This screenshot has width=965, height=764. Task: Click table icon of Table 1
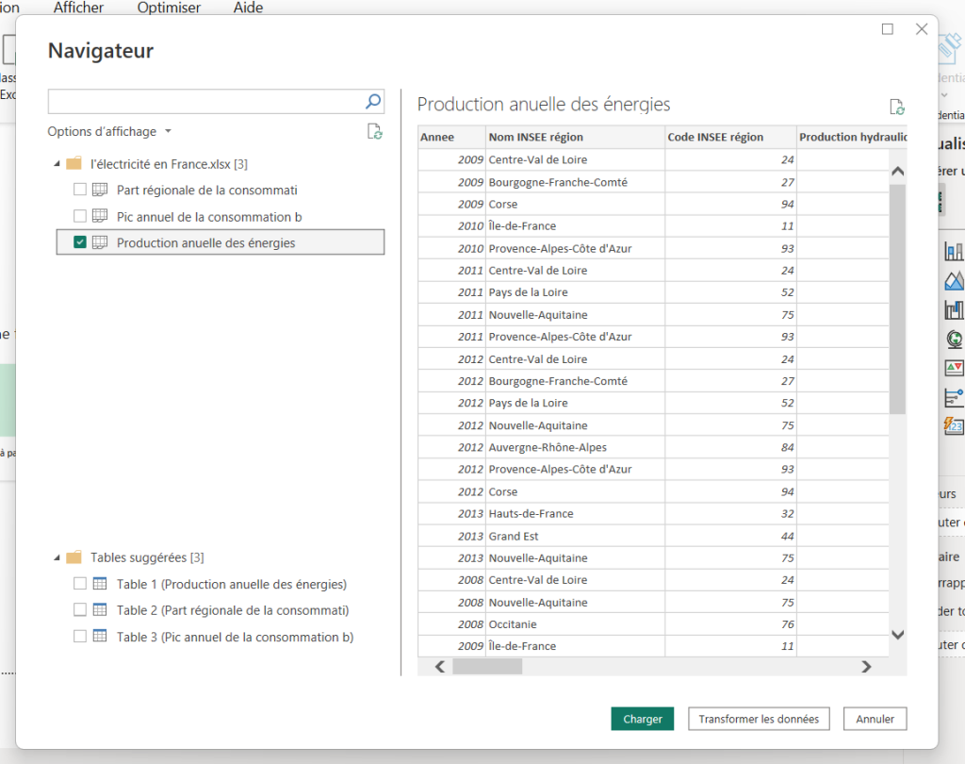pos(100,584)
